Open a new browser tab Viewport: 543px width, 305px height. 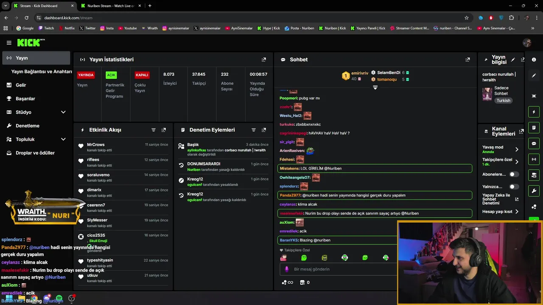click(150, 6)
